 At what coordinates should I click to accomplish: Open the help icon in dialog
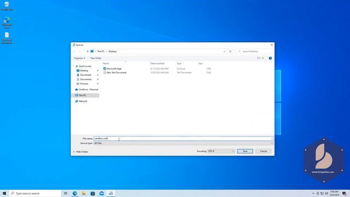click(270, 58)
